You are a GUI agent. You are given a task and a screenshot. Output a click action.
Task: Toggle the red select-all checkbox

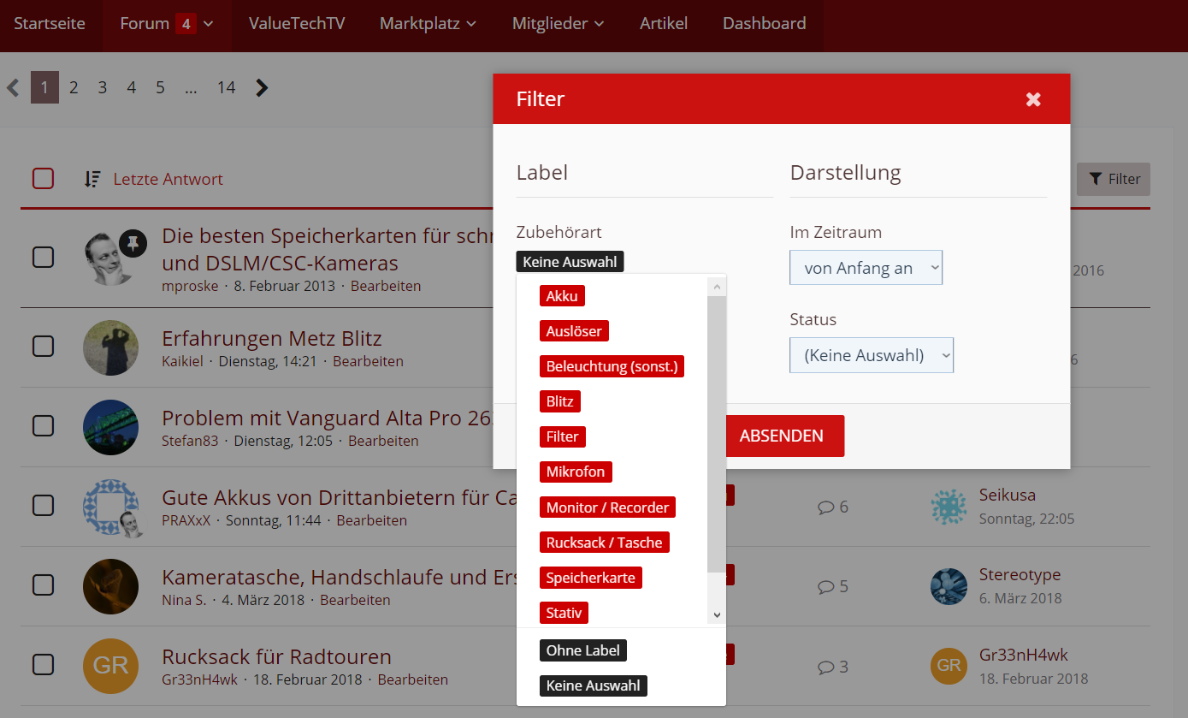coord(43,179)
